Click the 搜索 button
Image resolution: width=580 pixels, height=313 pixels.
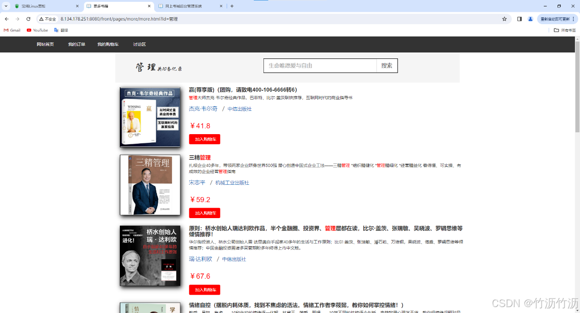click(x=387, y=66)
